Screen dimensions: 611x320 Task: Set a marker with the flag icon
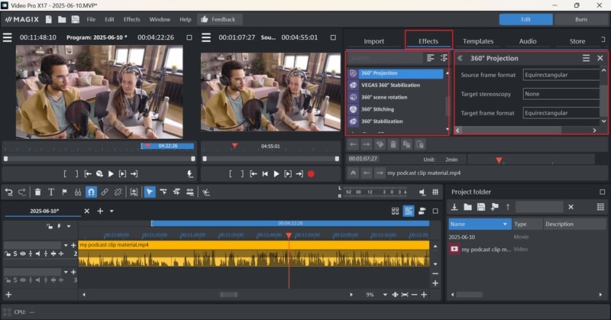coord(65,192)
